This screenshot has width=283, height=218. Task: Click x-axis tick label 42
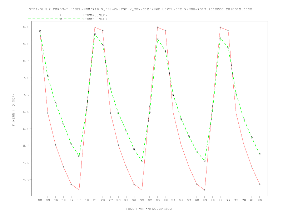(150, 200)
